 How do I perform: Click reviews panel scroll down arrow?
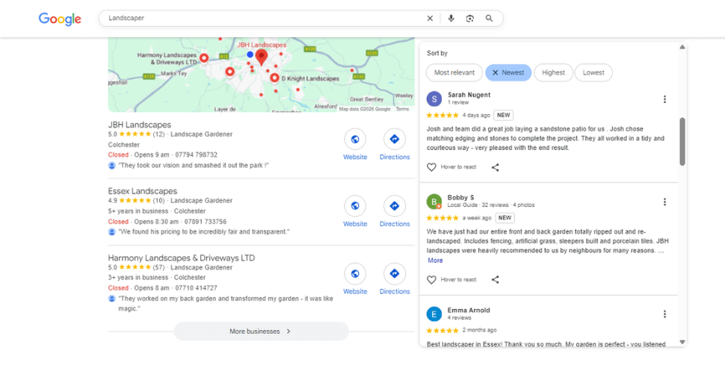[x=682, y=342]
